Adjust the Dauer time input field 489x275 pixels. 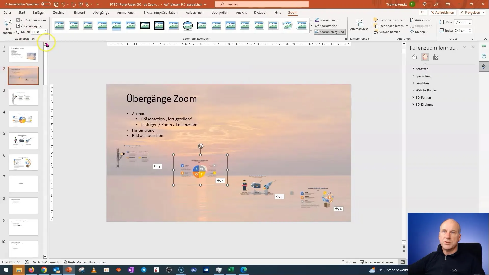37,32
